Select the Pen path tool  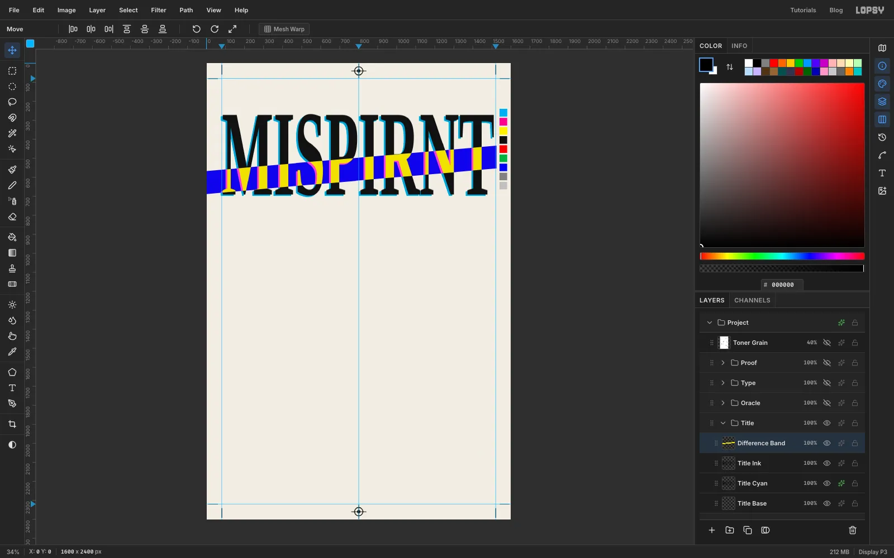click(x=12, y=403)
